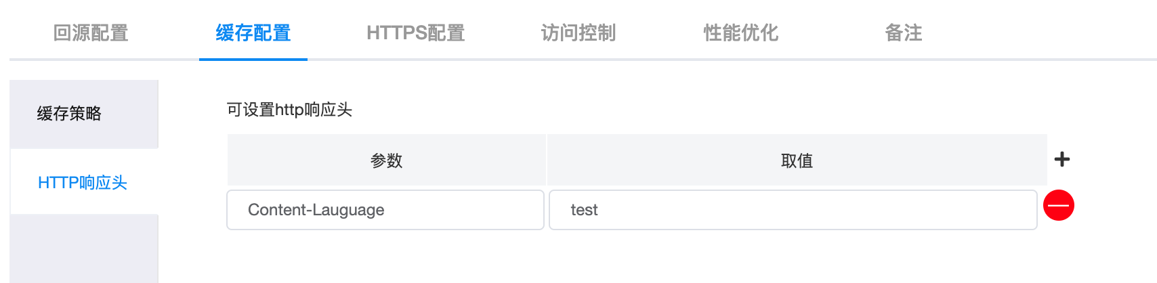The width and height of the screenshot is (1157, 283).
Task: Click the Content-Lauguage text inside the parameter box
Action: click(316, 210)
